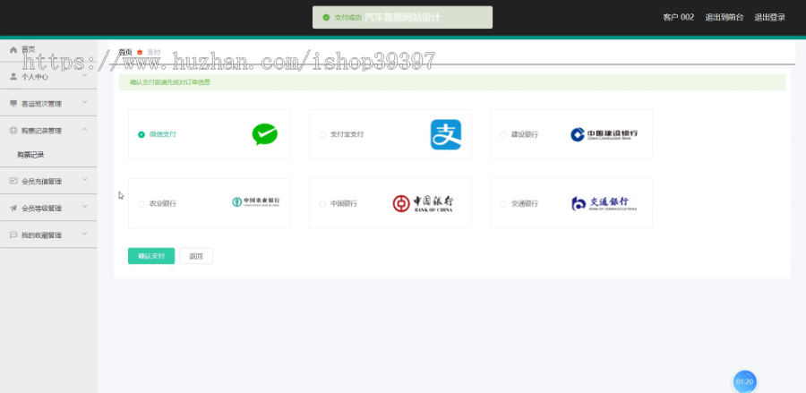Click the 农业银行 label text
806x393 pixels.
[x=162, y=203]
